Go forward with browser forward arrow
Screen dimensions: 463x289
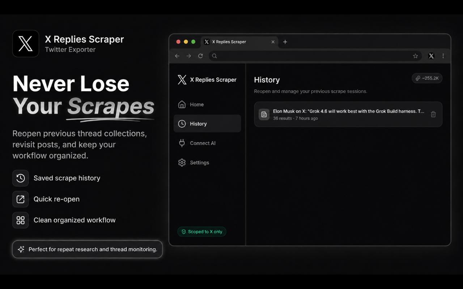point(189,56)
